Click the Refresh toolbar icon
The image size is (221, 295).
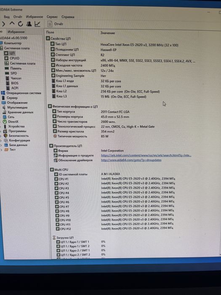click(x=21, y=24)
